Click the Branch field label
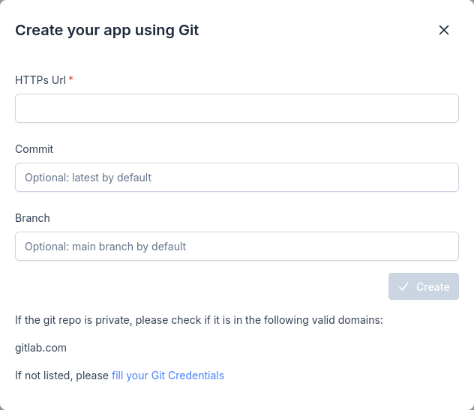Image resolution: width=474 pixels, height=410 pixels. pos(32,218)
